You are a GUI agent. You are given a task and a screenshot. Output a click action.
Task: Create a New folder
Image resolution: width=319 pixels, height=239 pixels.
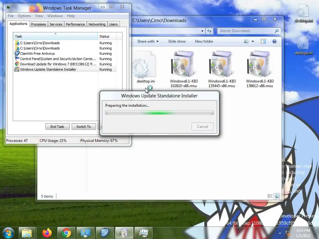(204, 41)
